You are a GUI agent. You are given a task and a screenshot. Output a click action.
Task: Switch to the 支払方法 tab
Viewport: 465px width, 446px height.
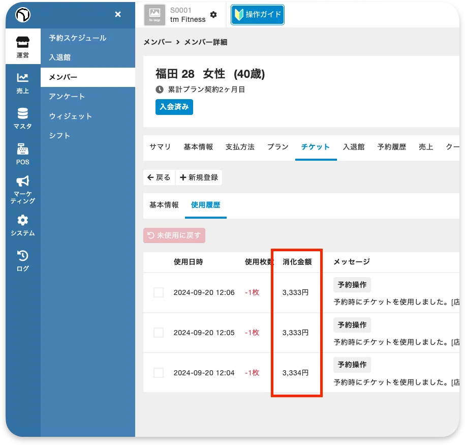point(240,147)
